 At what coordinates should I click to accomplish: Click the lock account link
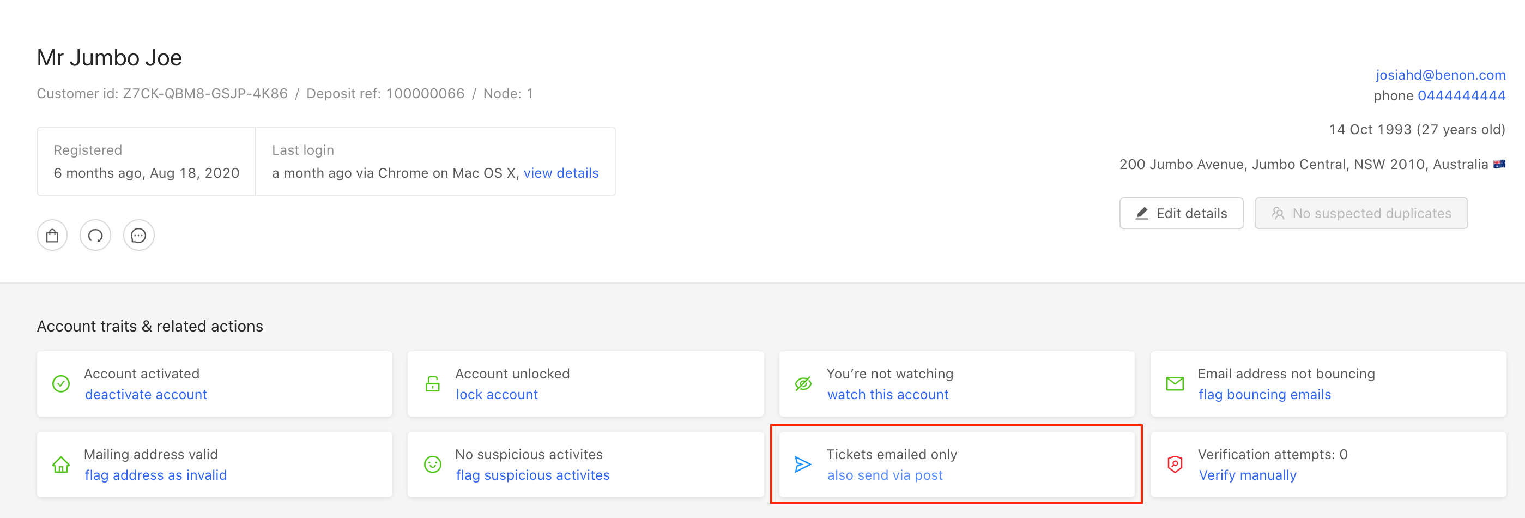497,394
